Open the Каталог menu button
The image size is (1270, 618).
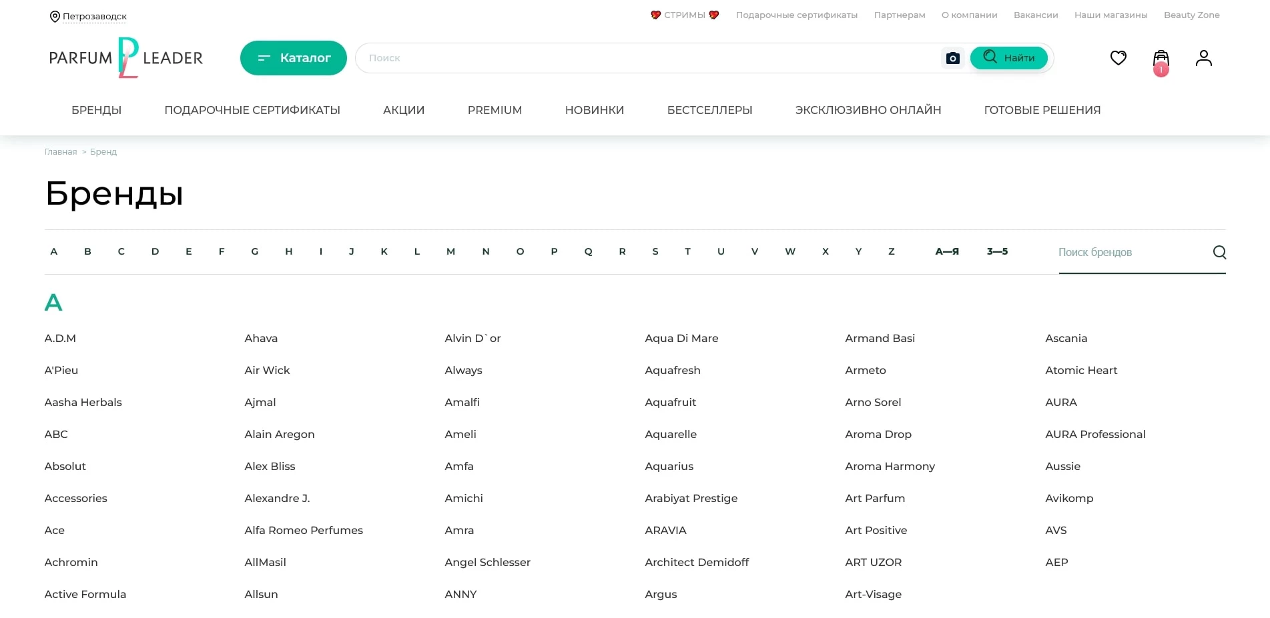(x=293, y=58)
